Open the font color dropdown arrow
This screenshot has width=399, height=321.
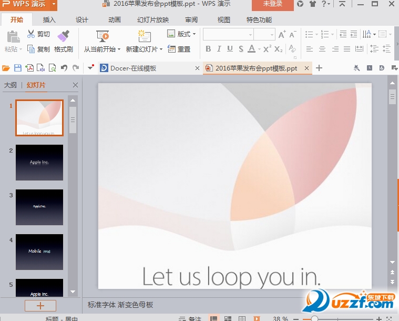tap(259, 49)
